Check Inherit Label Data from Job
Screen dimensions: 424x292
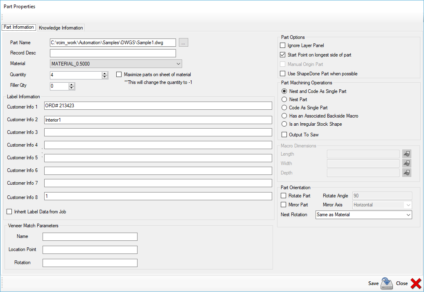click(9, 212)
